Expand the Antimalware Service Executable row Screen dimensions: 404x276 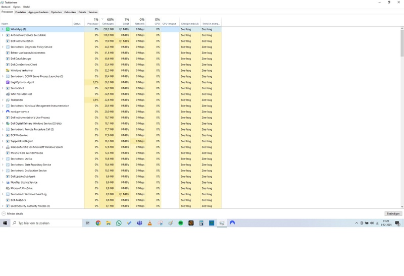pos(3,35)
